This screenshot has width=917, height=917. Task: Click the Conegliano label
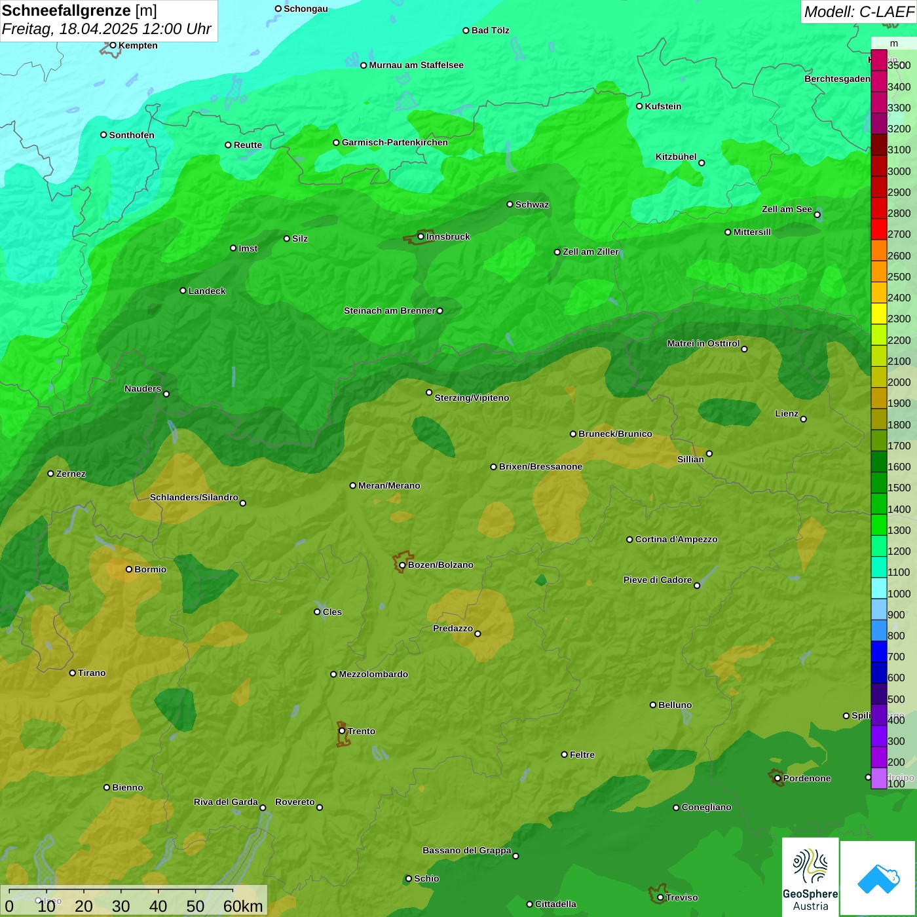coord(707,807)
